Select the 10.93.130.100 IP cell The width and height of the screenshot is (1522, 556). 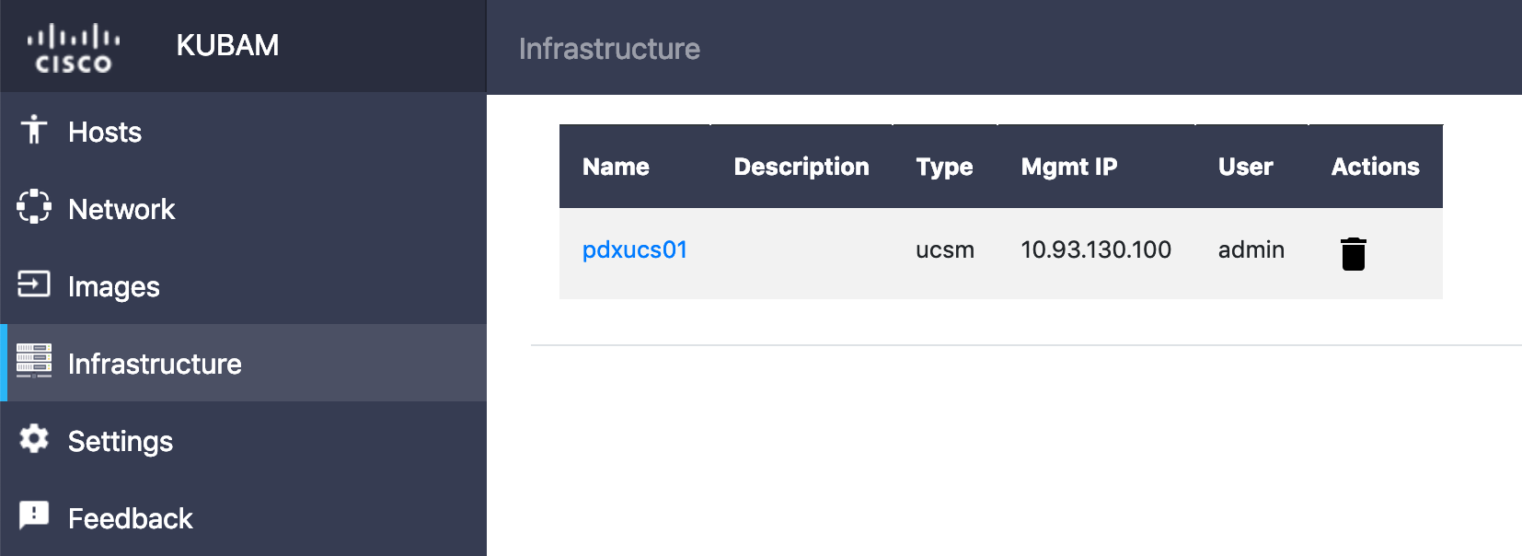click(1096, 250)
